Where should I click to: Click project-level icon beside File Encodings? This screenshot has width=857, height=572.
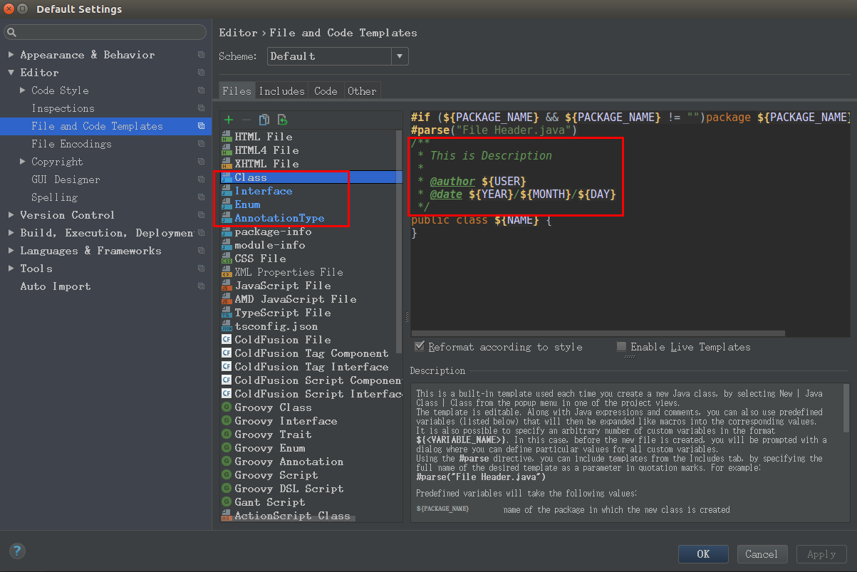202,144
